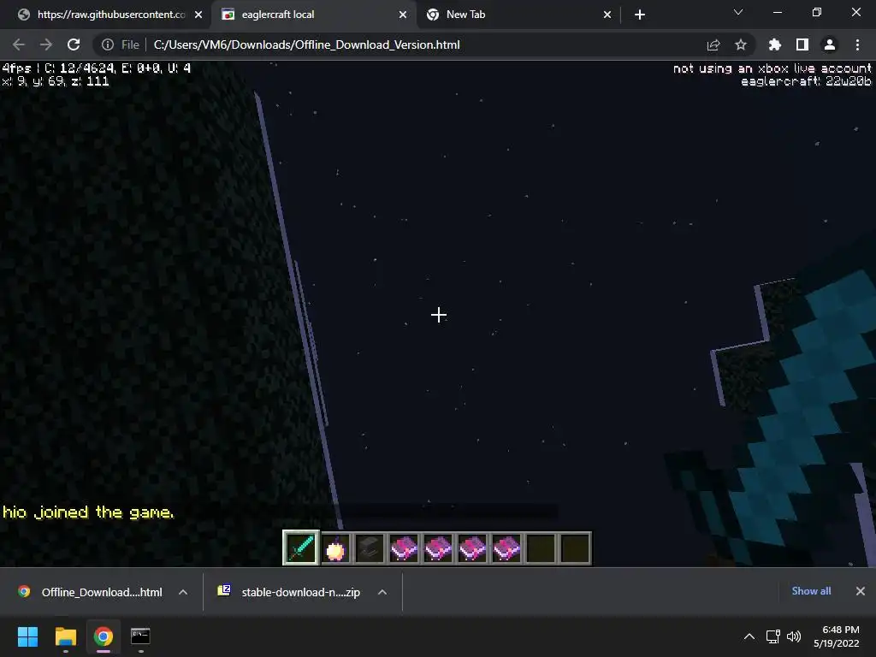
Task: Open Chrome's three-dot menu
Action: (x=857, y=44)
